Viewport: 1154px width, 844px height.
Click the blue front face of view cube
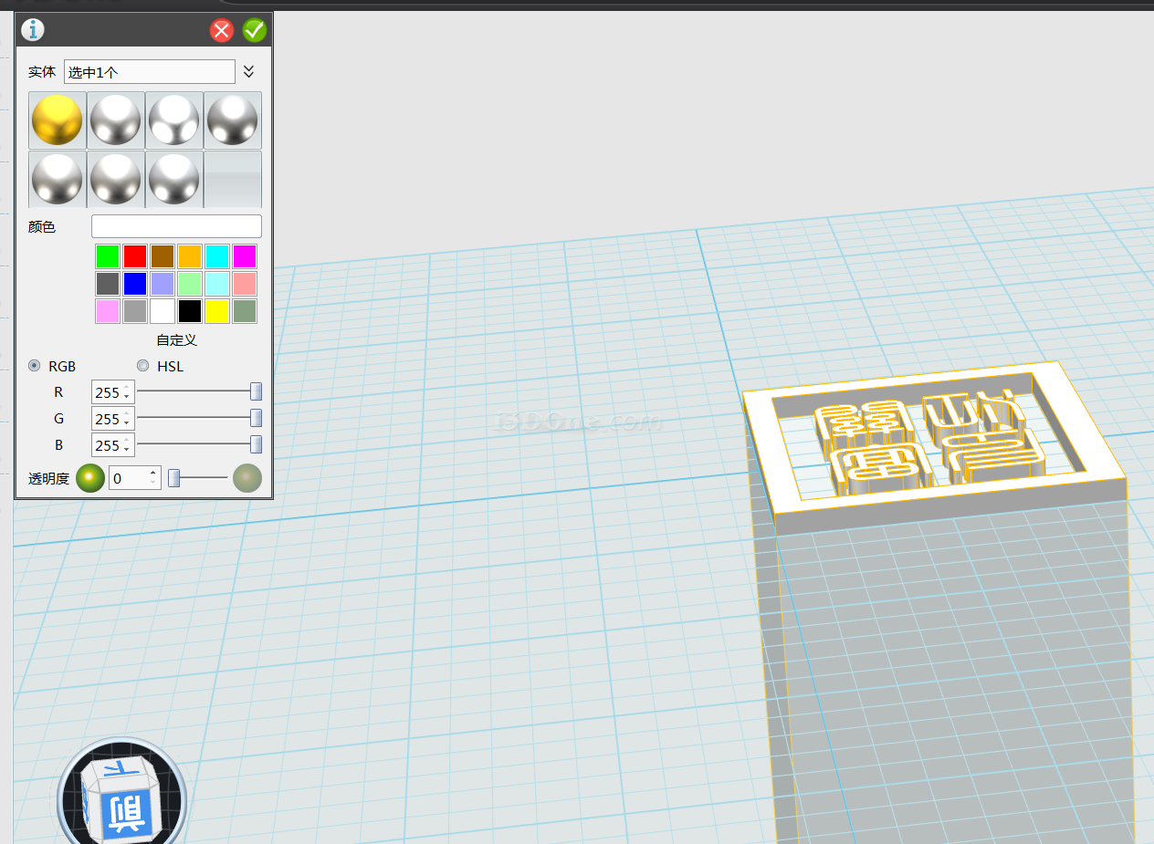[126, 814]
